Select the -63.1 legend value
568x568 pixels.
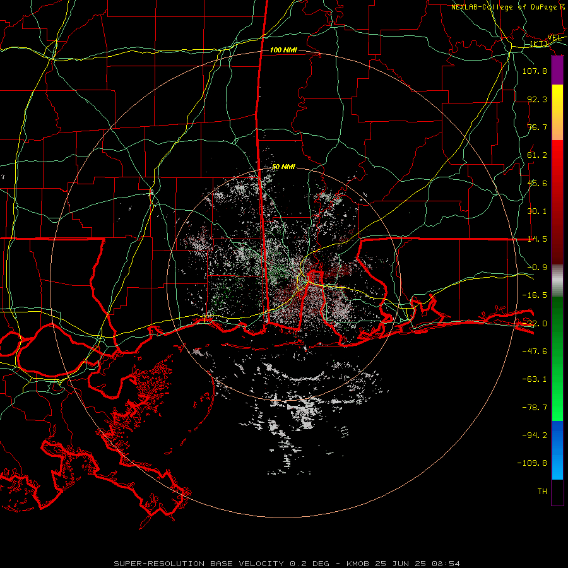click(535, 379)
